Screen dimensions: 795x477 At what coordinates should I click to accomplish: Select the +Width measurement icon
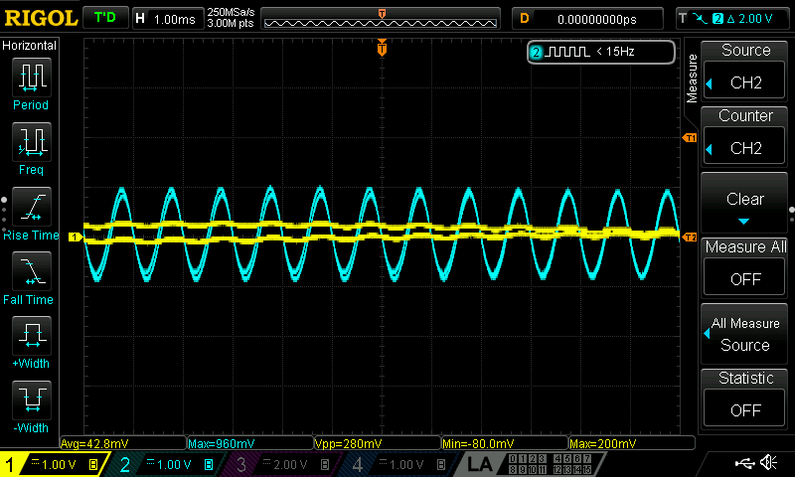31,337
